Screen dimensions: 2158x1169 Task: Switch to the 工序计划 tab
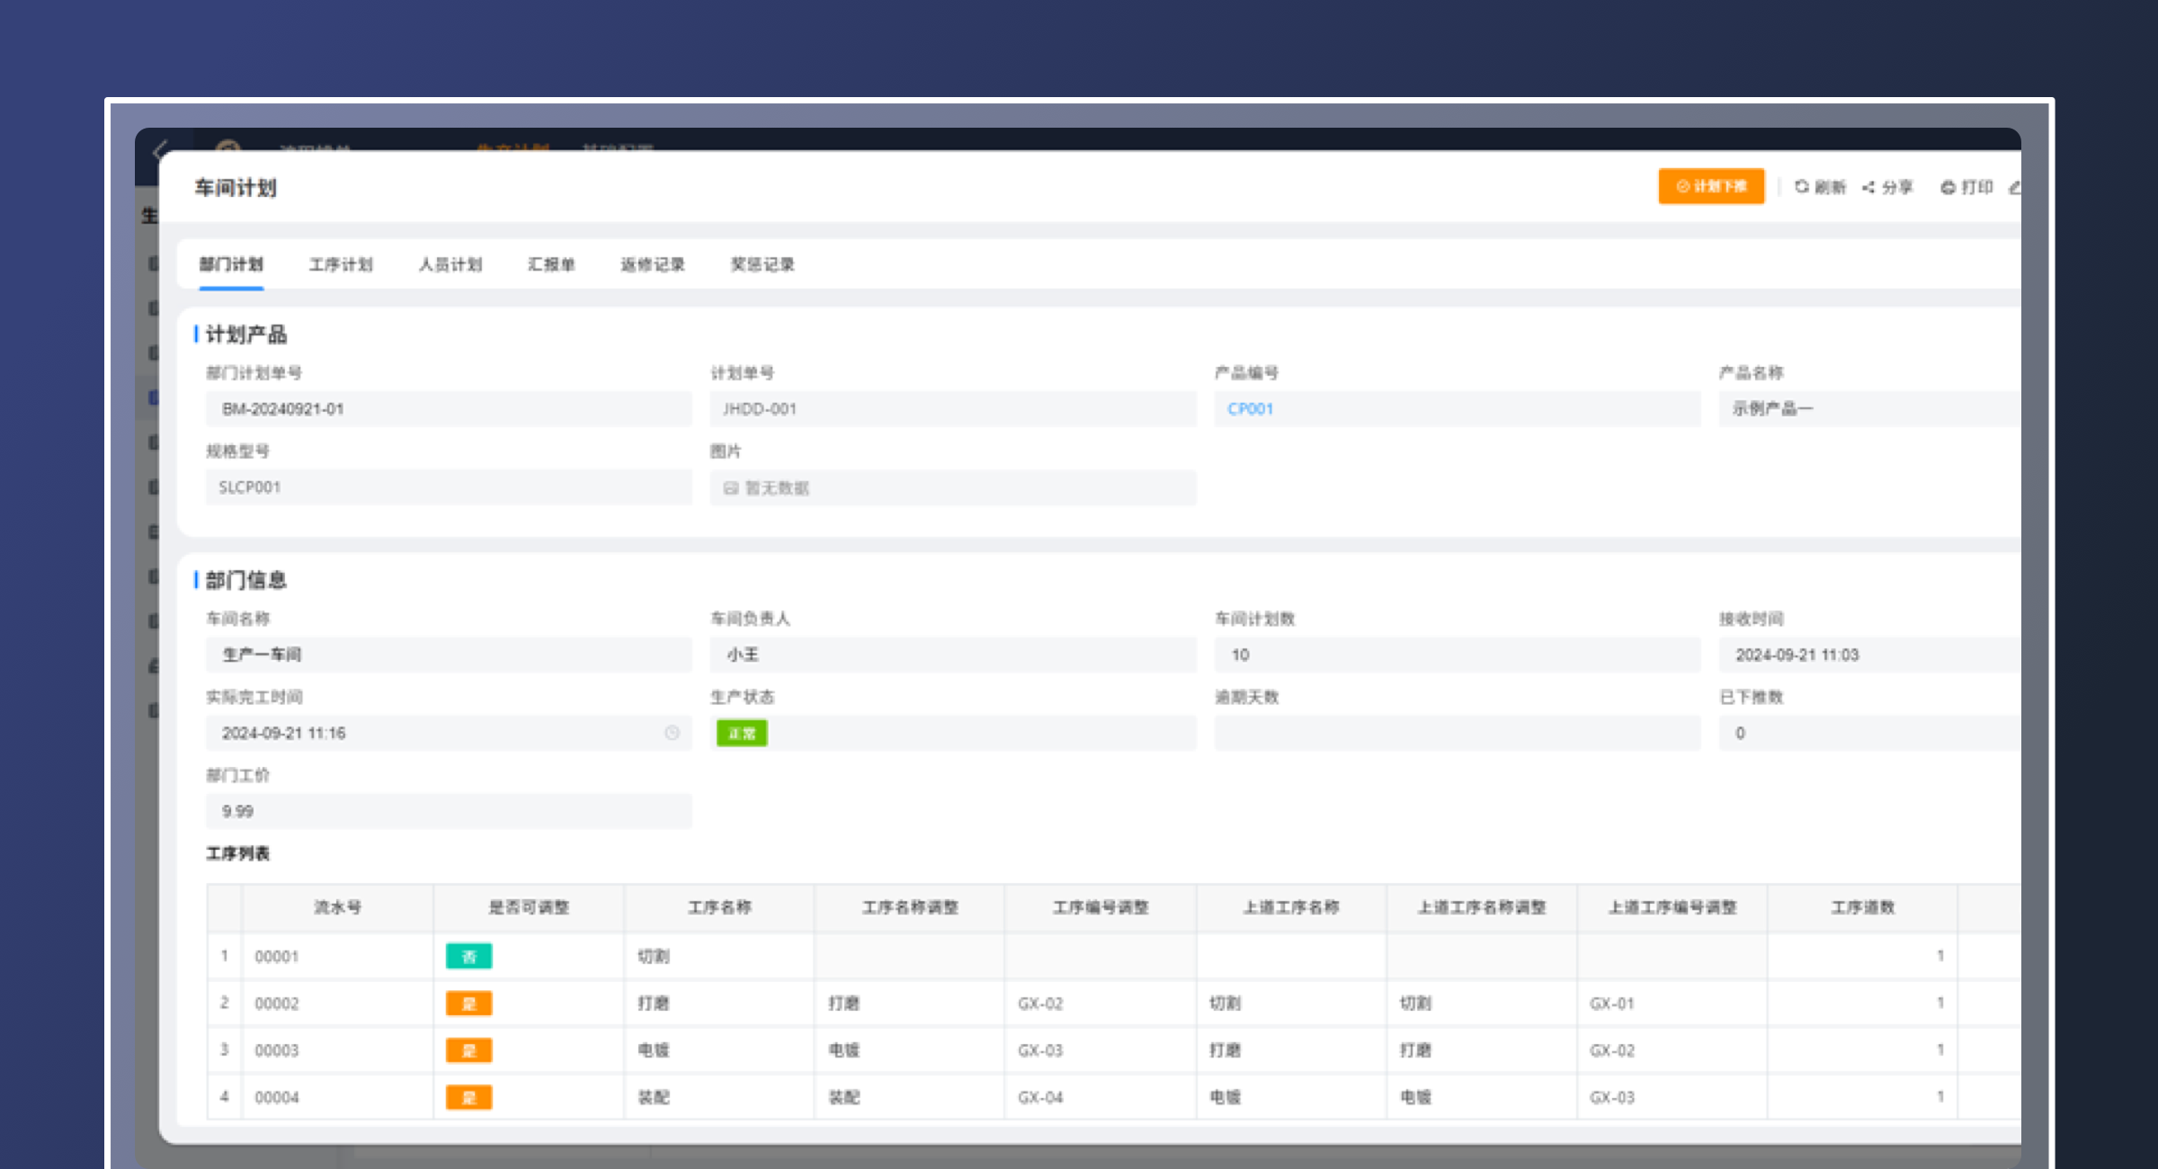click(x=341, y=264)
